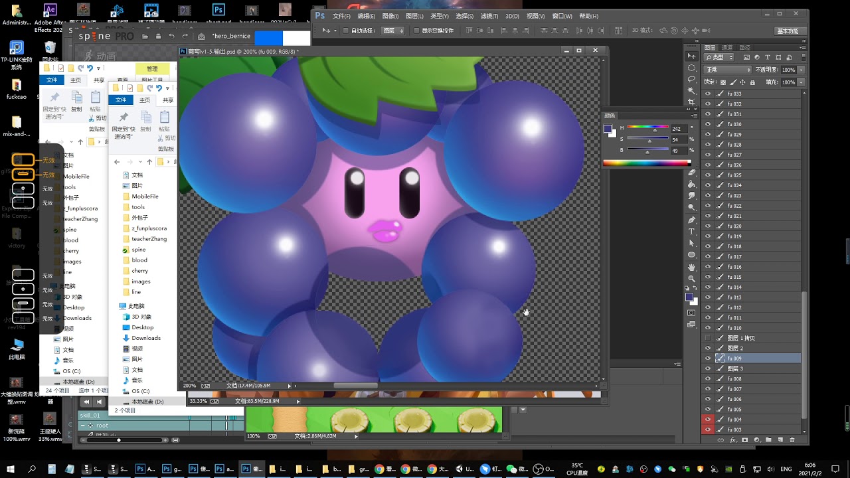Swap foreground and background colors
Image resolution: width=850 pixels, height=478 pixels.
695,289
